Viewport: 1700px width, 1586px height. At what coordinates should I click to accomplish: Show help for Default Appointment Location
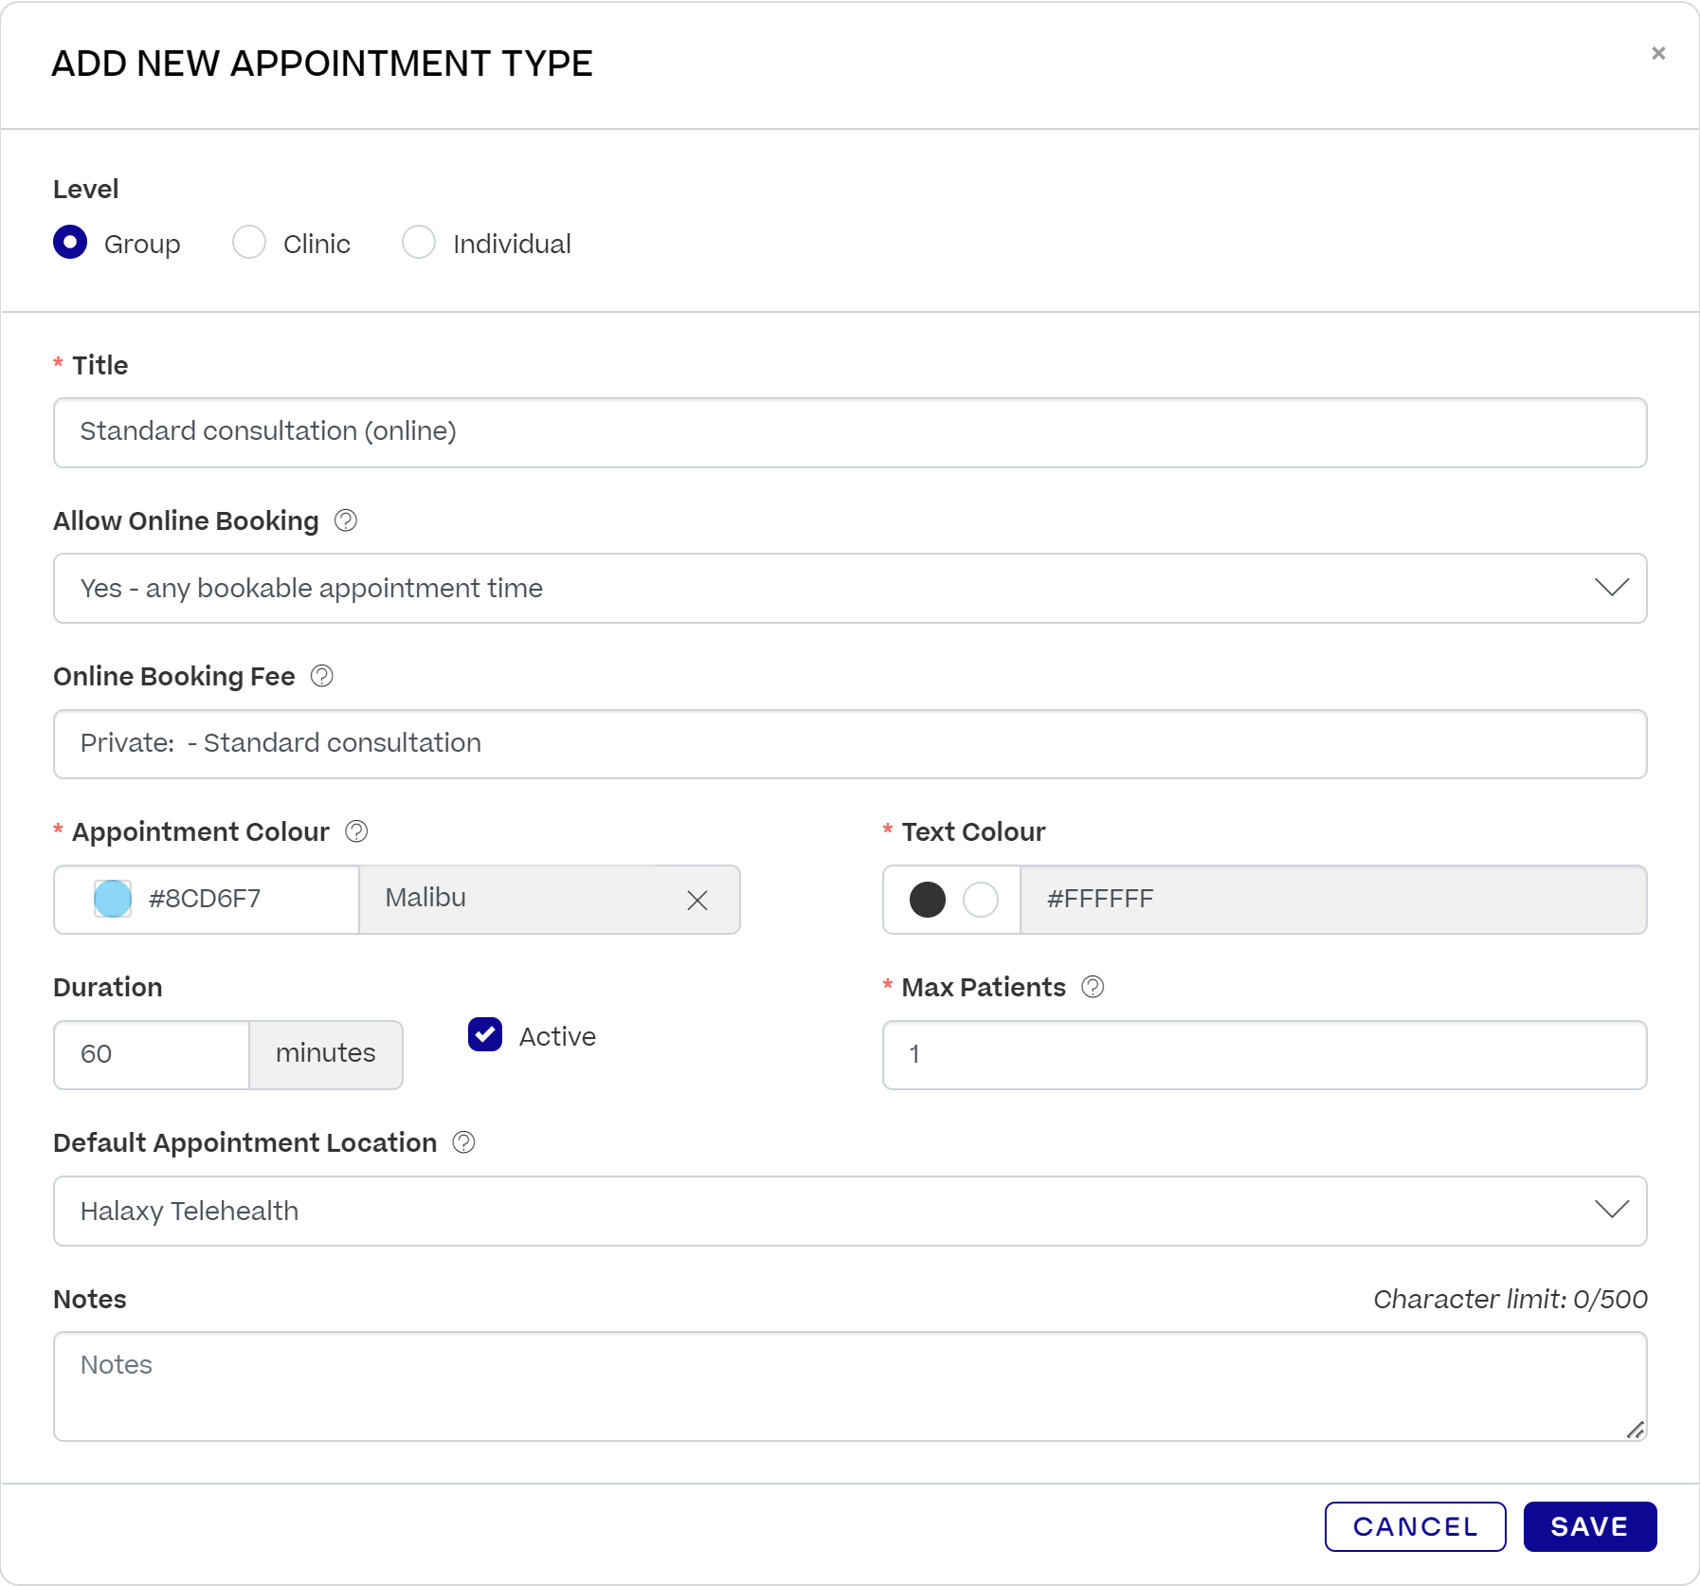[x=463, y=1142]
